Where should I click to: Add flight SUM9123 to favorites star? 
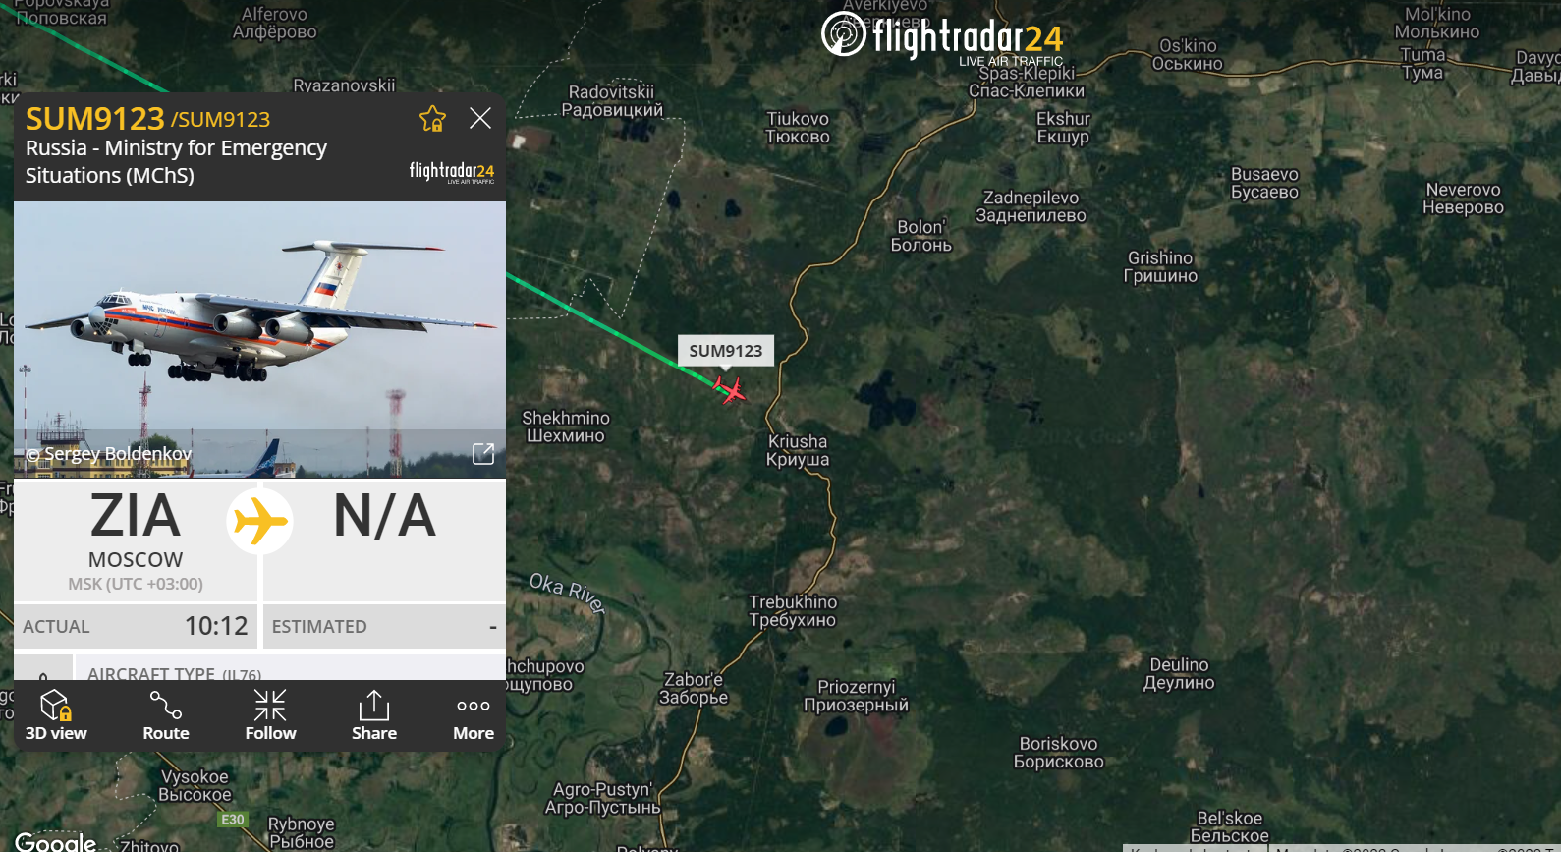click(432, 119)
